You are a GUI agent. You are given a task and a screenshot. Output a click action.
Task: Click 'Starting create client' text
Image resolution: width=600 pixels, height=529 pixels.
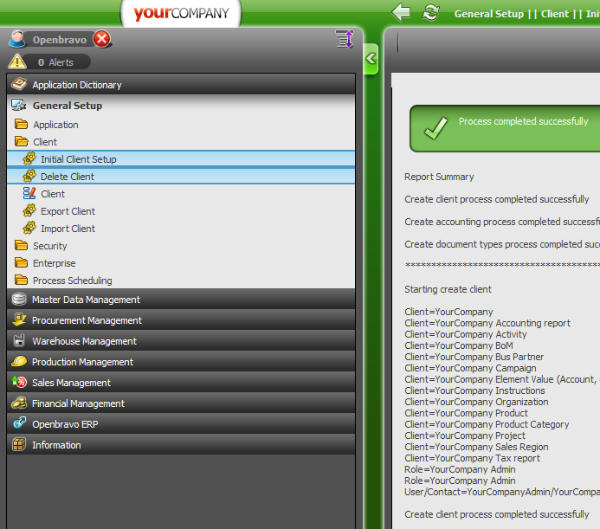tap(448, 289)
